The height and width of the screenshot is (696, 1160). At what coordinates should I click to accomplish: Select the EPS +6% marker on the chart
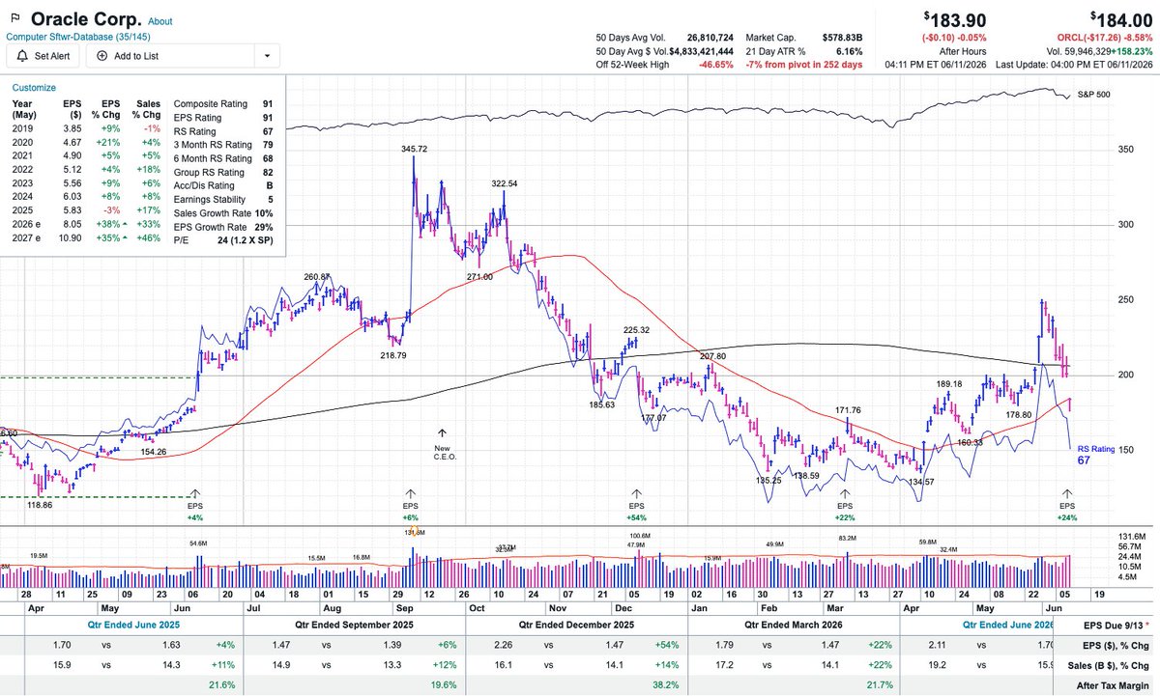pyautogui.click(x=411, y=505)
